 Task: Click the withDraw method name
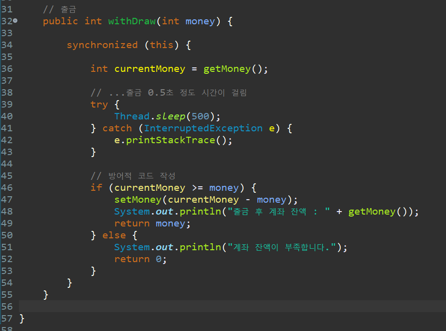[x=132, y=21]
